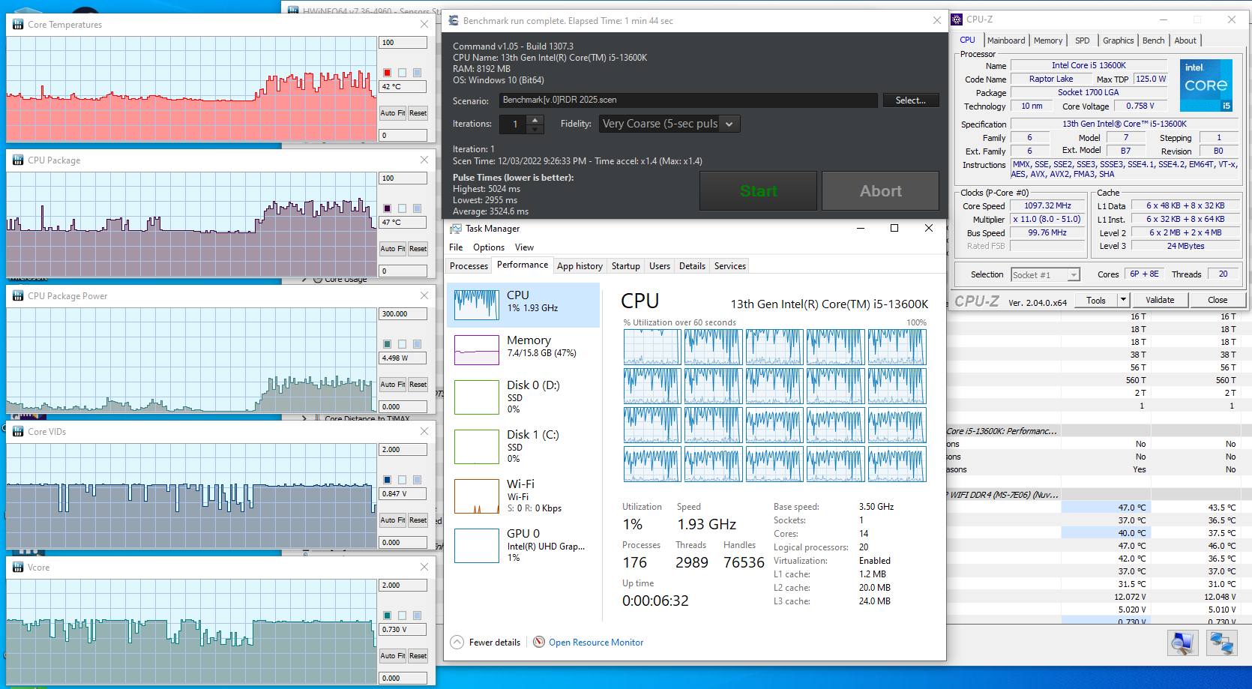Screen dimensions: 1252x689
Task: Click the benchmark window title bar icon
Action: 454,21
